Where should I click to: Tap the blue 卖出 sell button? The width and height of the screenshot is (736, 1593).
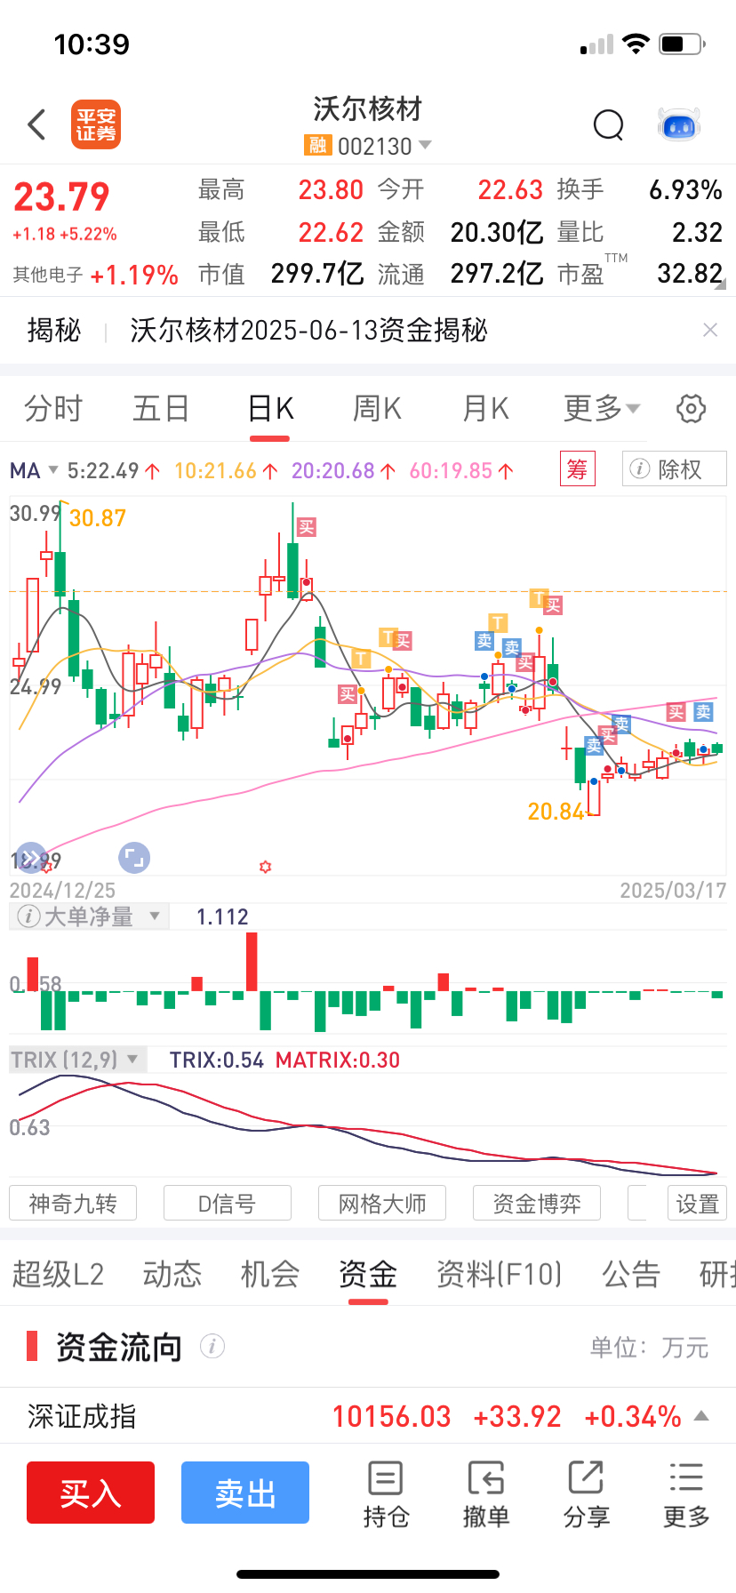click(245, 1493)
